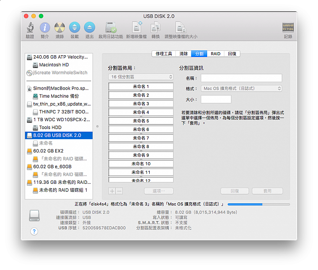Click the formatting progress bar
318x270 pixels.
(258, 205)
